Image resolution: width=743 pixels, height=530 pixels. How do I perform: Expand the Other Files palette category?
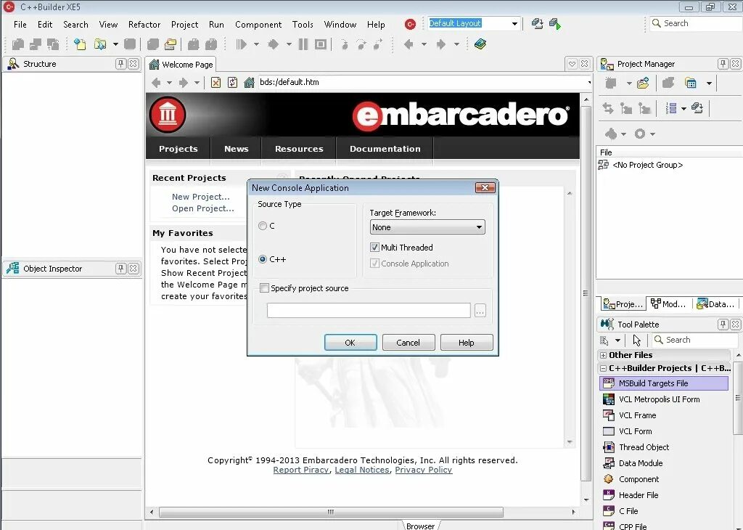tap(603, 355)
